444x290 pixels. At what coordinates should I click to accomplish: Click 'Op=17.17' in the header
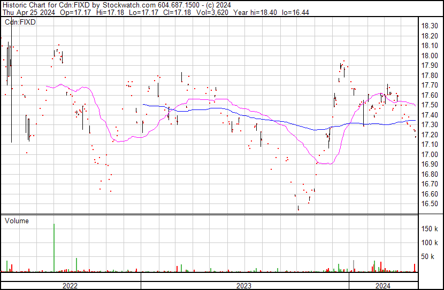point(75,12)
